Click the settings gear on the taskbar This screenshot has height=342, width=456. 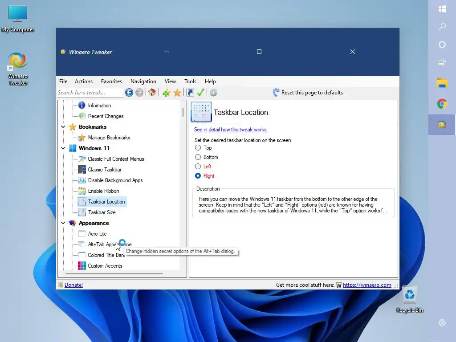[442, 323]
